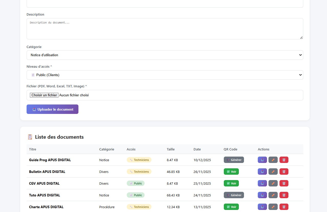Screen dimensions: 327x212
Task: Expand the Niveau d'accès dropdown
Action: (x=165, y=75)
